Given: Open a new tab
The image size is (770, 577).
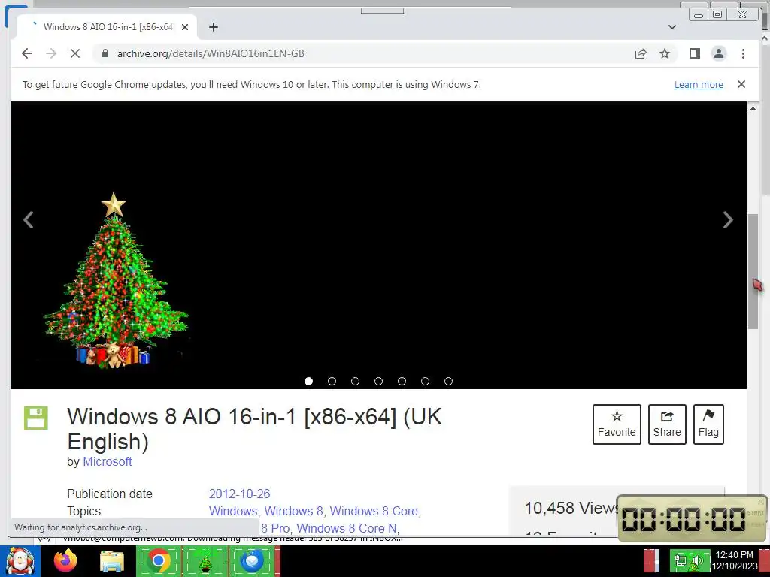Looking at the screenshot, I should (213, 27).
